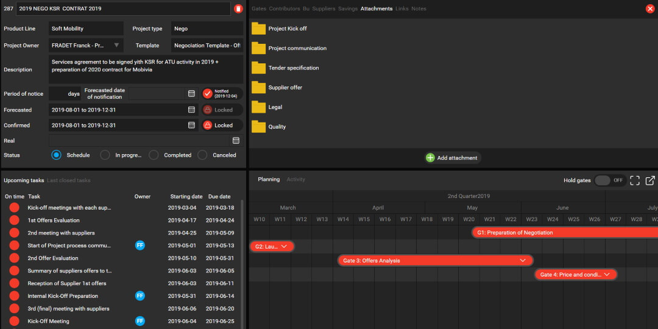Image resolution: width=658 pixels, height=329 pixels.
Task: Select the Completed status radio button
Action: [x=154, y=155]
